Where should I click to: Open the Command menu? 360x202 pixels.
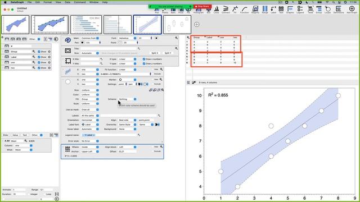(x=80, y=2)
